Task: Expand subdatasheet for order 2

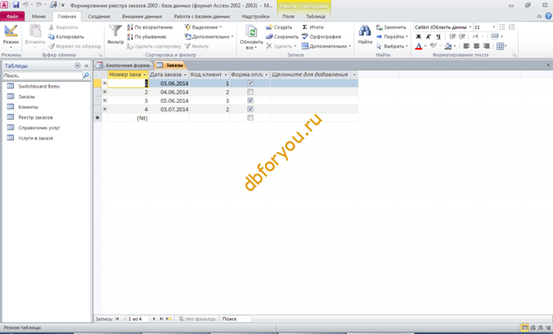Action: pos(105,92)
